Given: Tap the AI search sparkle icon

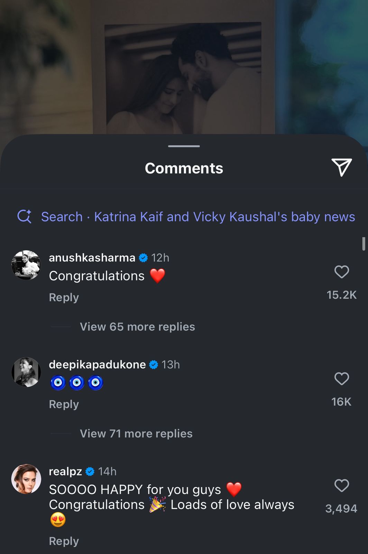Looking at the screenshot, I should click(25, 217).
